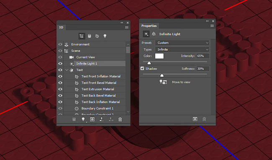272x160 pixels.
Task: Hide Text Extrusion Material
Action: pyautogui.click(x=60, y=89)
